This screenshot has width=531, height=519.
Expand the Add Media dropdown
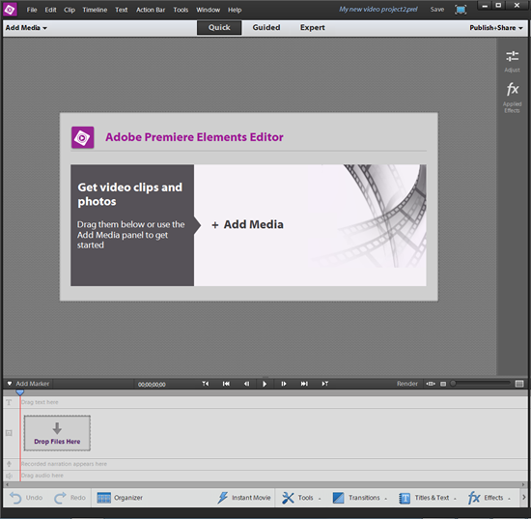coord(26,28)
